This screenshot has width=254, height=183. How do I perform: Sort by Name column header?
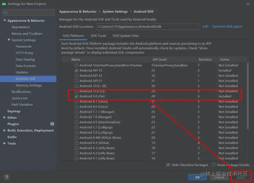(x=110, y=60)
